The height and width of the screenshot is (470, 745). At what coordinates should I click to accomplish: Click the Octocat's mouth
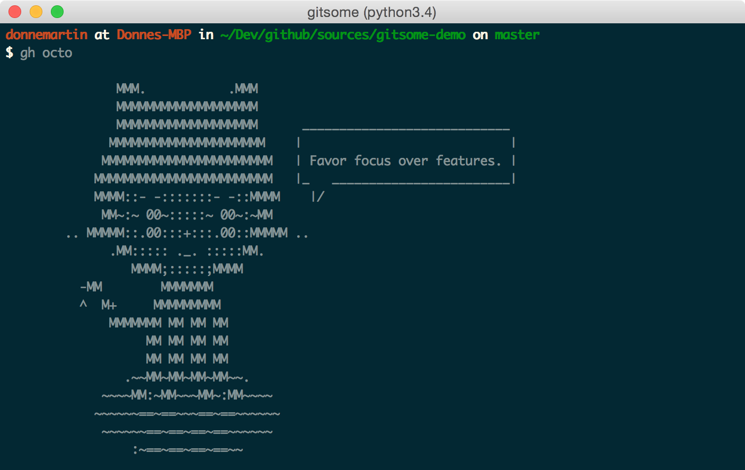187,252
